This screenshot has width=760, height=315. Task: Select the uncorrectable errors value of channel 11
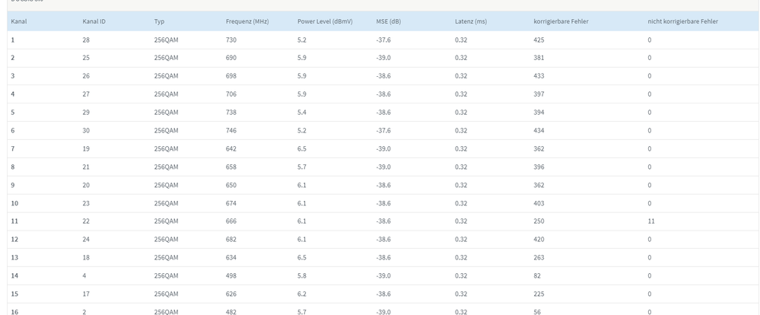click(651, 221)
